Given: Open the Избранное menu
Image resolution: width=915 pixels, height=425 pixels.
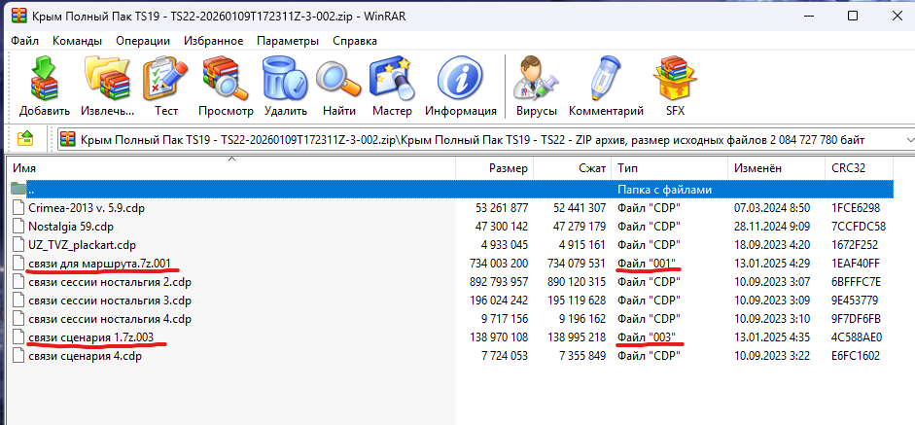Looking at the screenshot, I should 213,41.
